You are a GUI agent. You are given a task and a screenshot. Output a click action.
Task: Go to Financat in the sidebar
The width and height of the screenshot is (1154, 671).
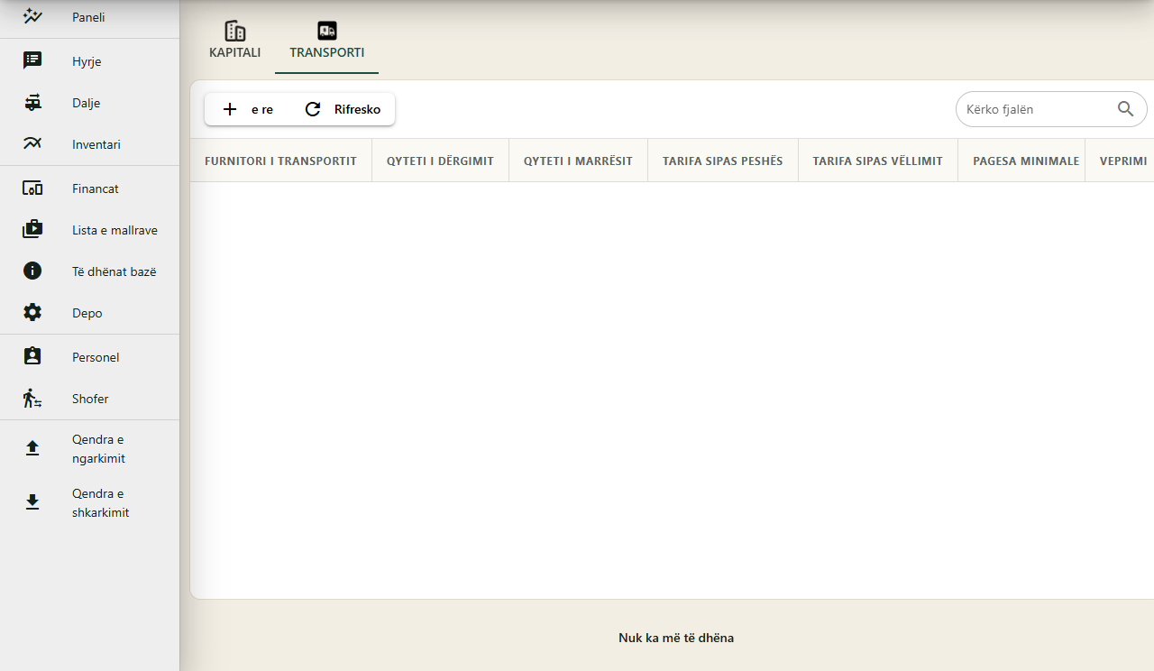89,188
